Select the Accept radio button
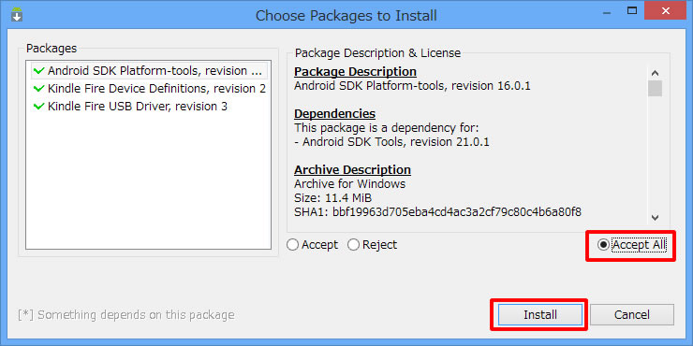Image resolution: width=693 pixels, height=346 pixels. (x=312, y=244)
